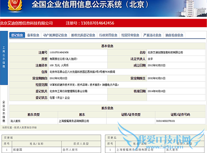Click the 基本信息 section heading

pyautogui.click(x=107, y=46)
